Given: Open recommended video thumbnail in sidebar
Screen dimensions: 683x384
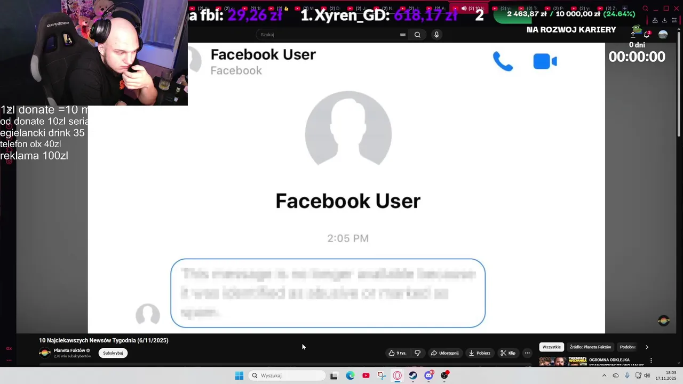Looking at the screenshot, I should tap(562, 362).
